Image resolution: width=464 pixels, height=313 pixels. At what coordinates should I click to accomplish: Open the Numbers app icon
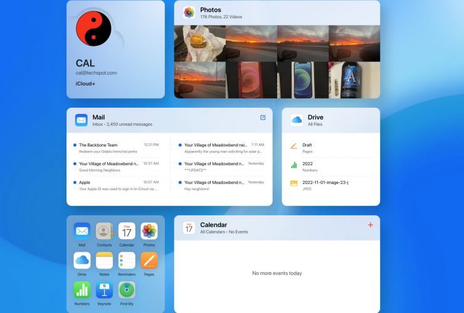(82, 290)
